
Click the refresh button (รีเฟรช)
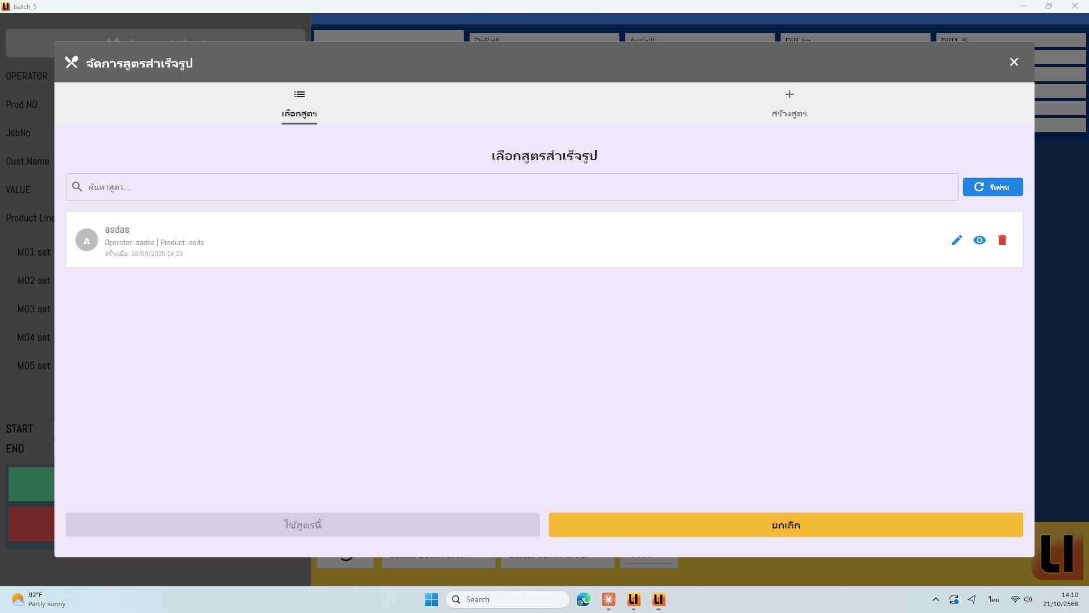tap(993, 187)
